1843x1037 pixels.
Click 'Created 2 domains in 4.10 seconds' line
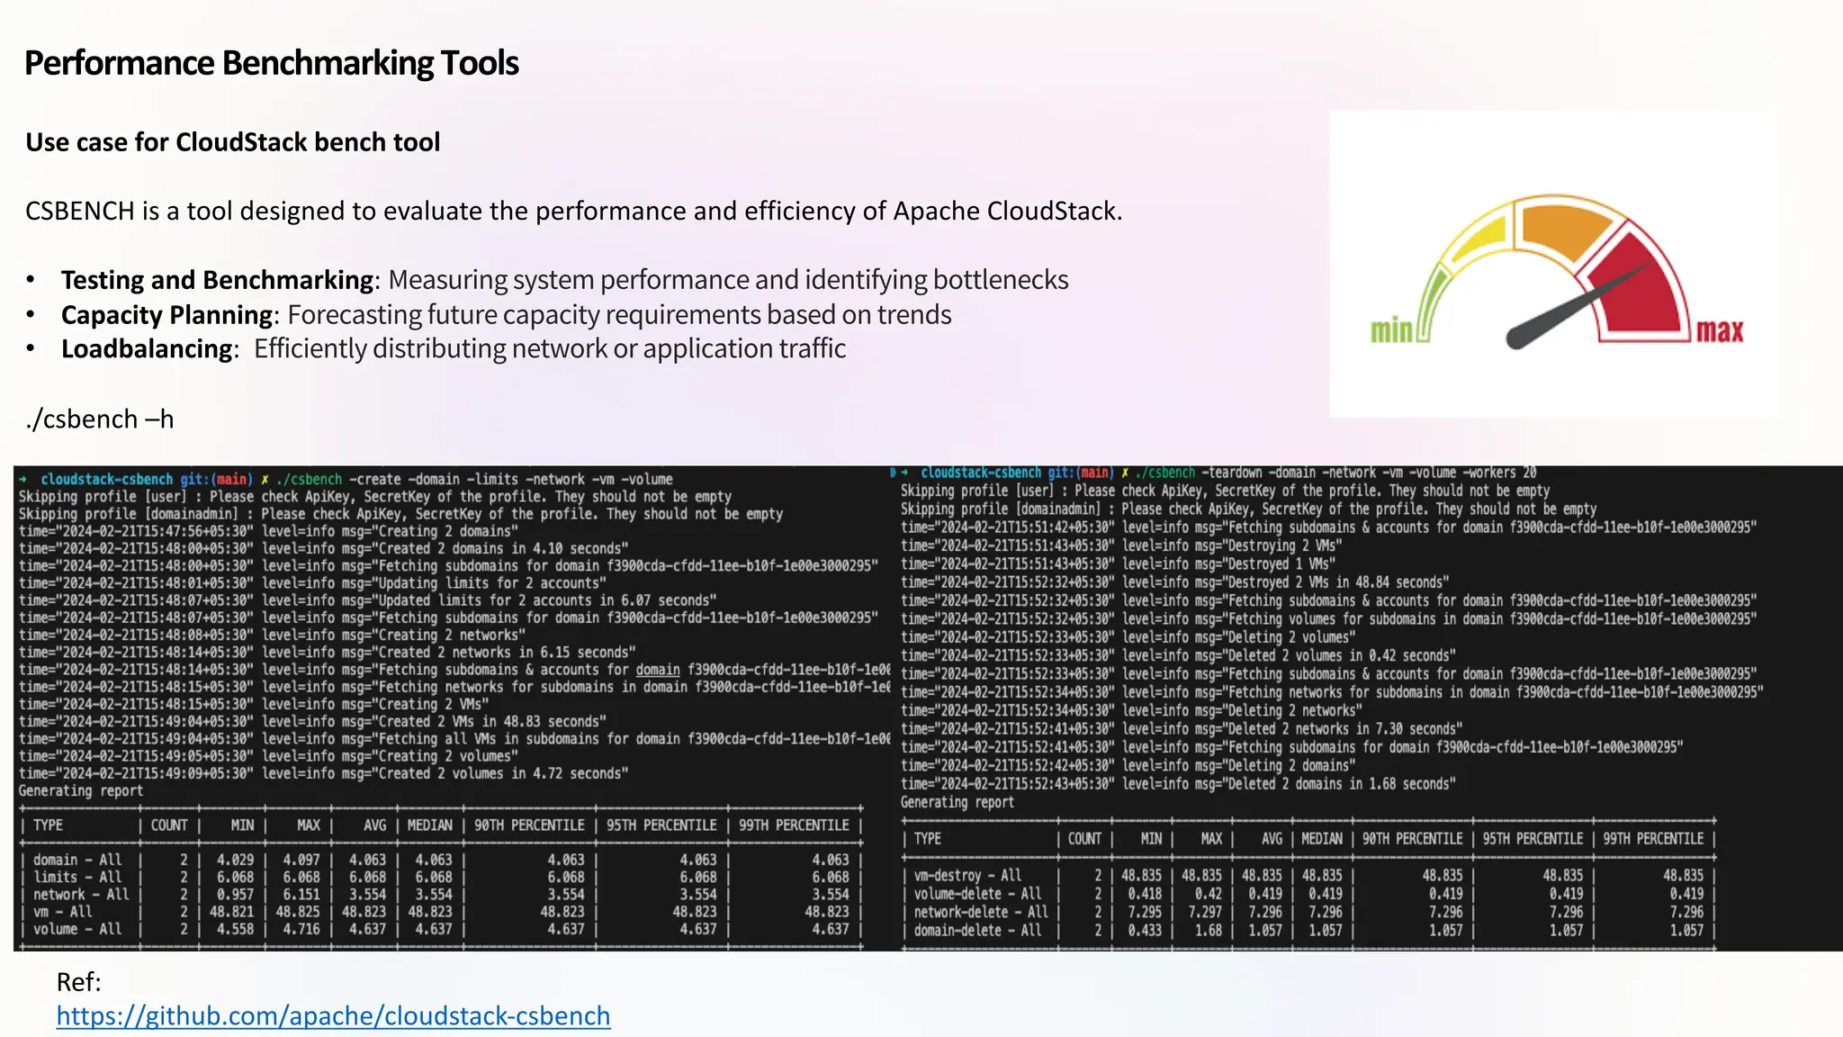tap(324, 549)
